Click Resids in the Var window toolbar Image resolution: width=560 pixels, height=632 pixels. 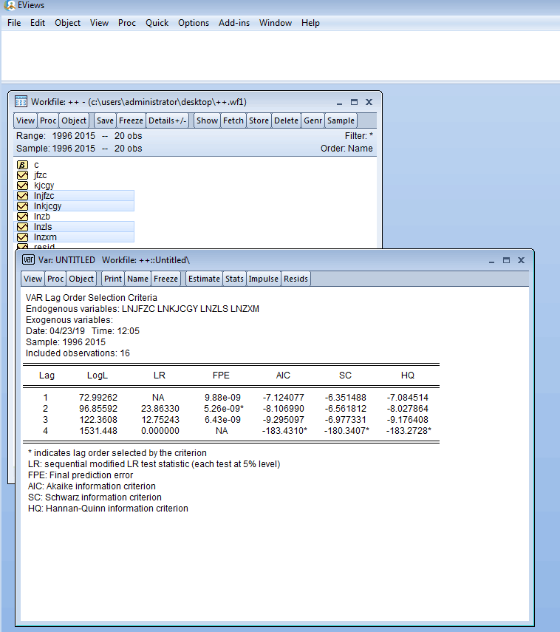click(x=296, y=279)
